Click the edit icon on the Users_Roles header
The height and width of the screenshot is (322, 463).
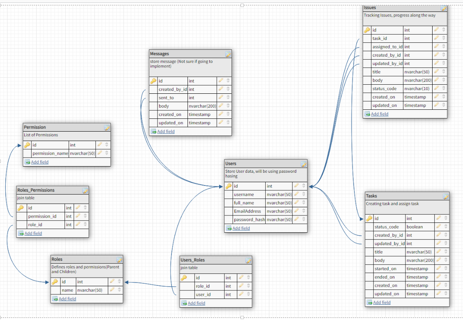tap(248, 260)
